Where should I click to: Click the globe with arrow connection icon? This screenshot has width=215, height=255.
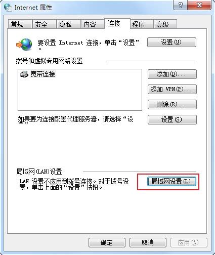[x=24, y=45]
